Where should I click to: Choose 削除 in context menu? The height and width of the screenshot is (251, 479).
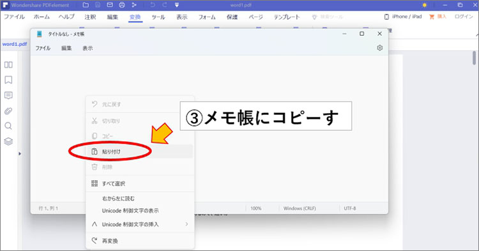click(x=140, y=167)
